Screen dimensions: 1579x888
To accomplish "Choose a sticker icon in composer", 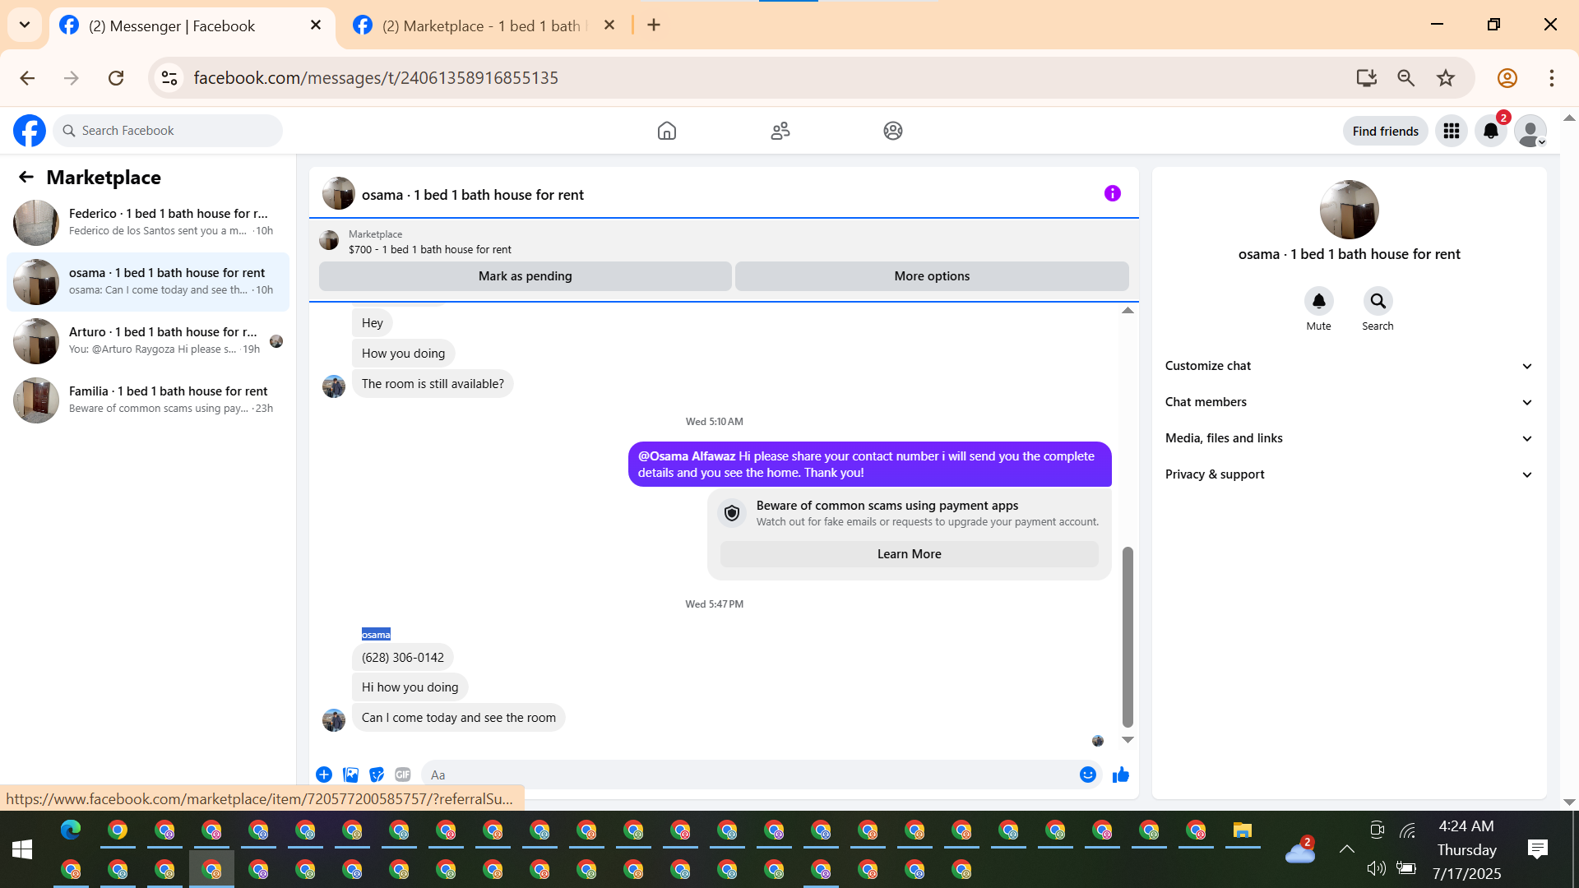I will 377,775.
